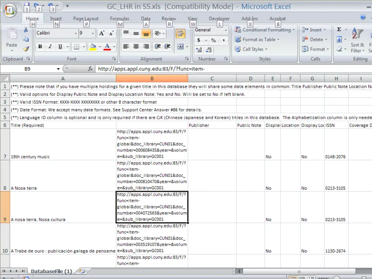Click the Cut scissors icon
This screenshot has height=279, width=372.
click(x=26, y=30)
